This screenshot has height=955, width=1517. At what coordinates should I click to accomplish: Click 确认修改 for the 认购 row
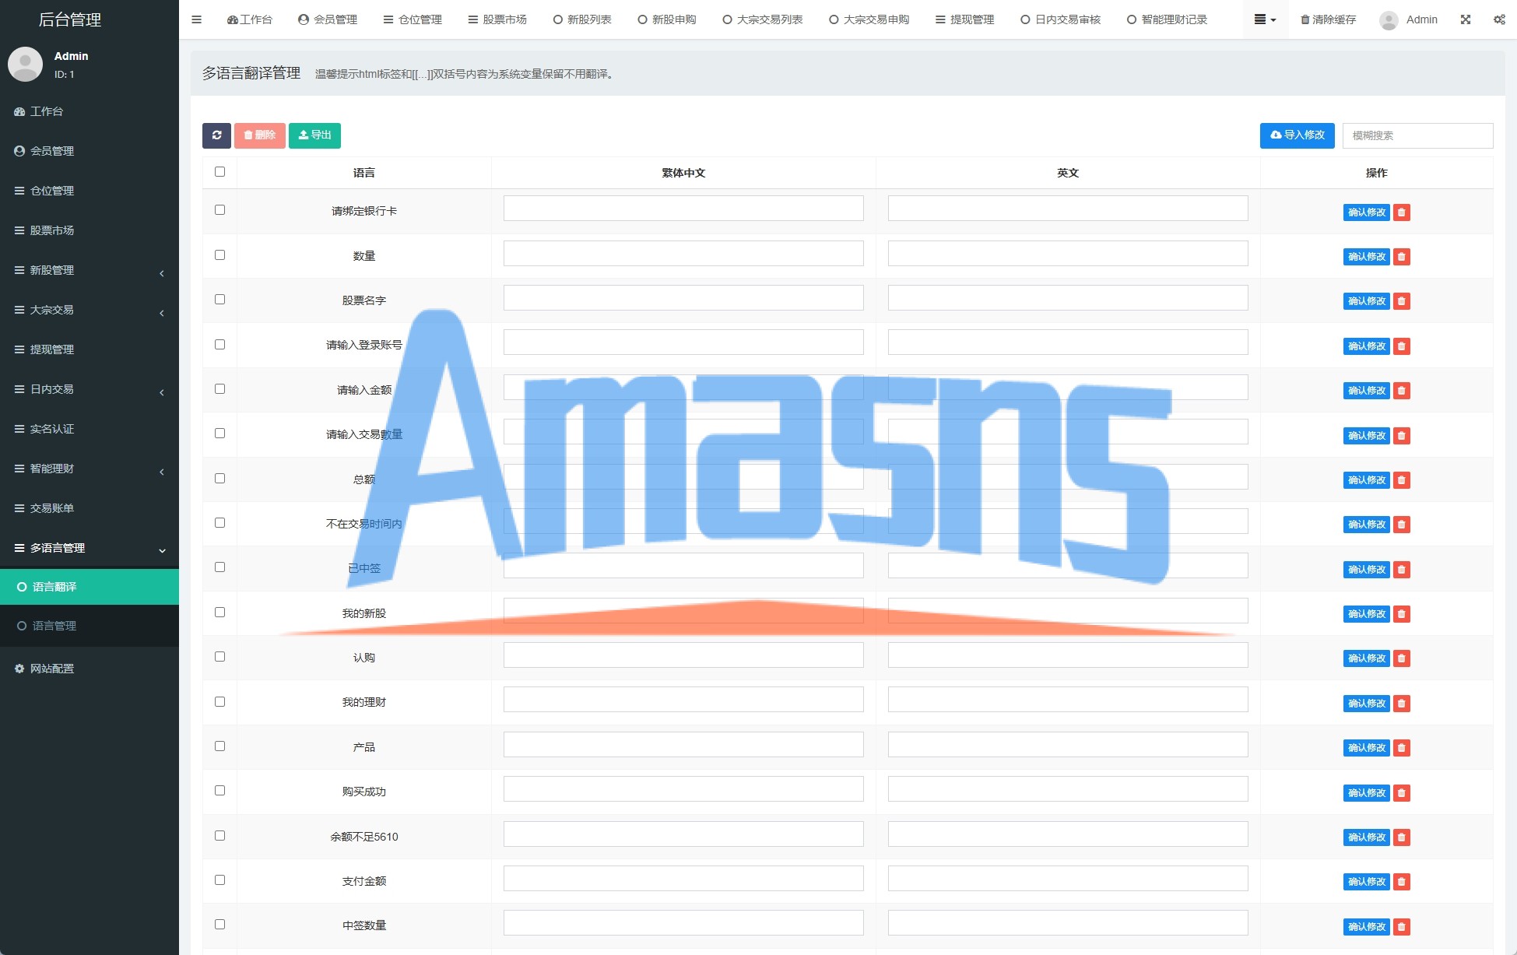coord(1367,658)
